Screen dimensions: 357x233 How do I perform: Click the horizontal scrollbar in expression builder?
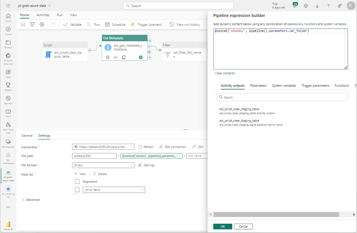coord(276,215)
